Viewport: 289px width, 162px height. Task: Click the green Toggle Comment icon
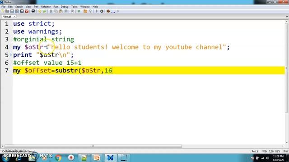[x=79, y=11]
